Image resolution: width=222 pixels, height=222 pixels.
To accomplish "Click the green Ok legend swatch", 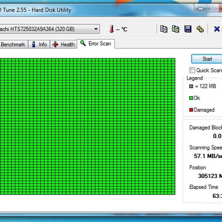I will tap(191, 98).
